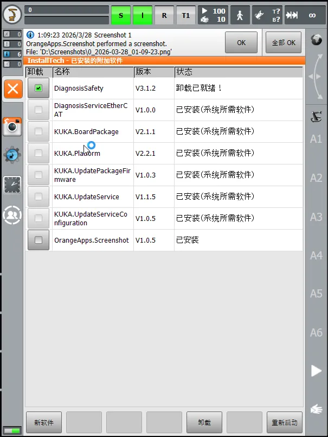Open the tool/base T? B? selection
This screenshot has width=328, height=437.
click(x=267, y=15)
